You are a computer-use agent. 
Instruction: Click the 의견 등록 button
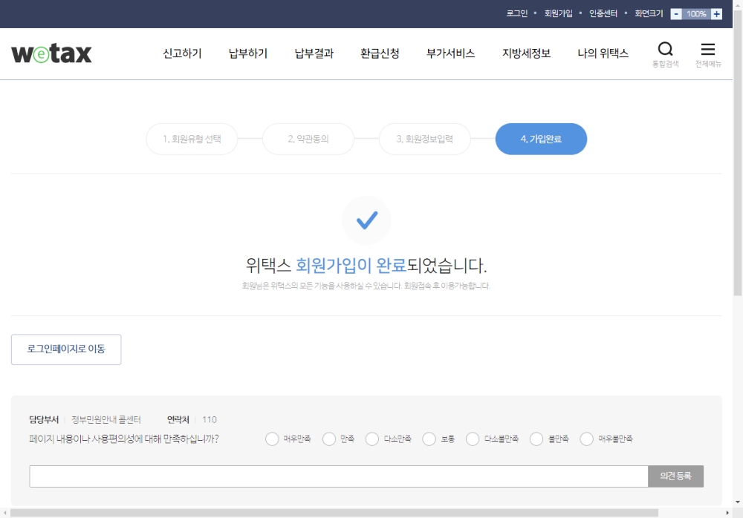(x=675, y=476)
